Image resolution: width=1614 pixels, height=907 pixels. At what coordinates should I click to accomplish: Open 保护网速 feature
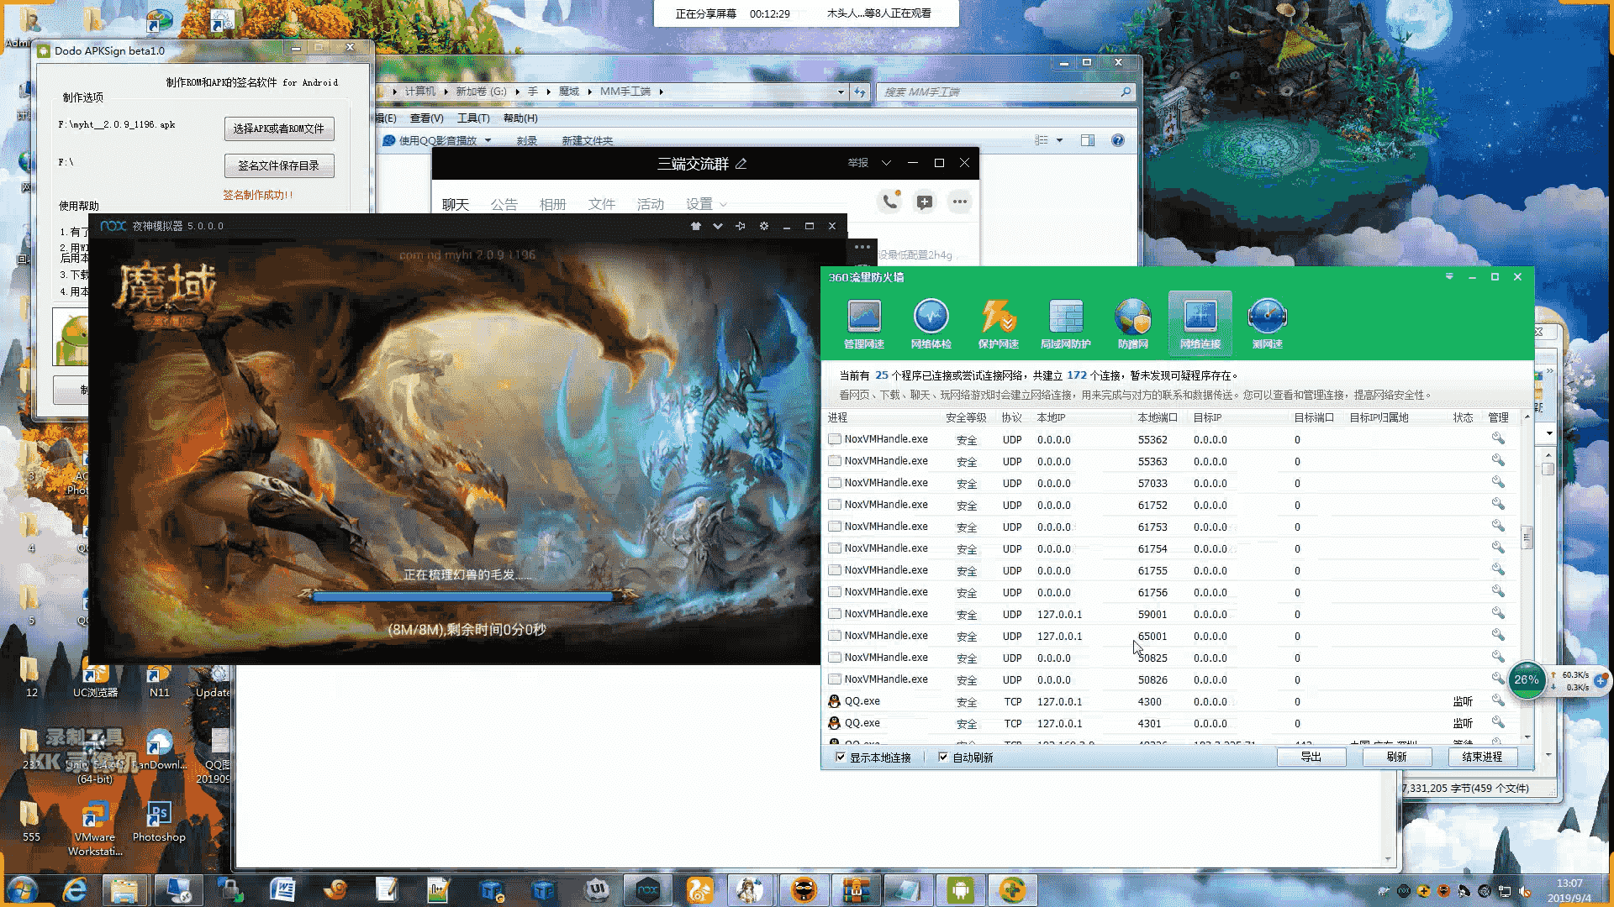(x=998, y=323)
